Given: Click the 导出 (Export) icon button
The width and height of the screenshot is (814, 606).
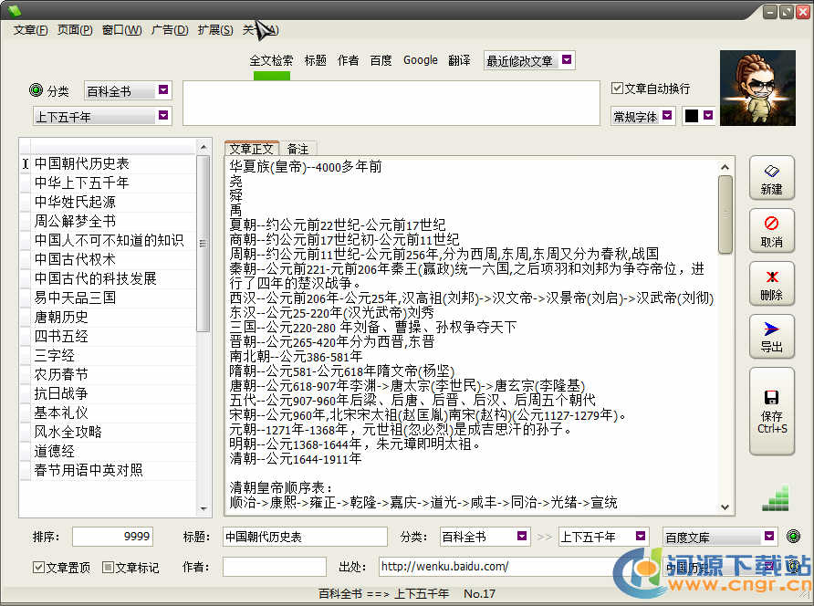Looking at the screenshot, I should point(771,338).
